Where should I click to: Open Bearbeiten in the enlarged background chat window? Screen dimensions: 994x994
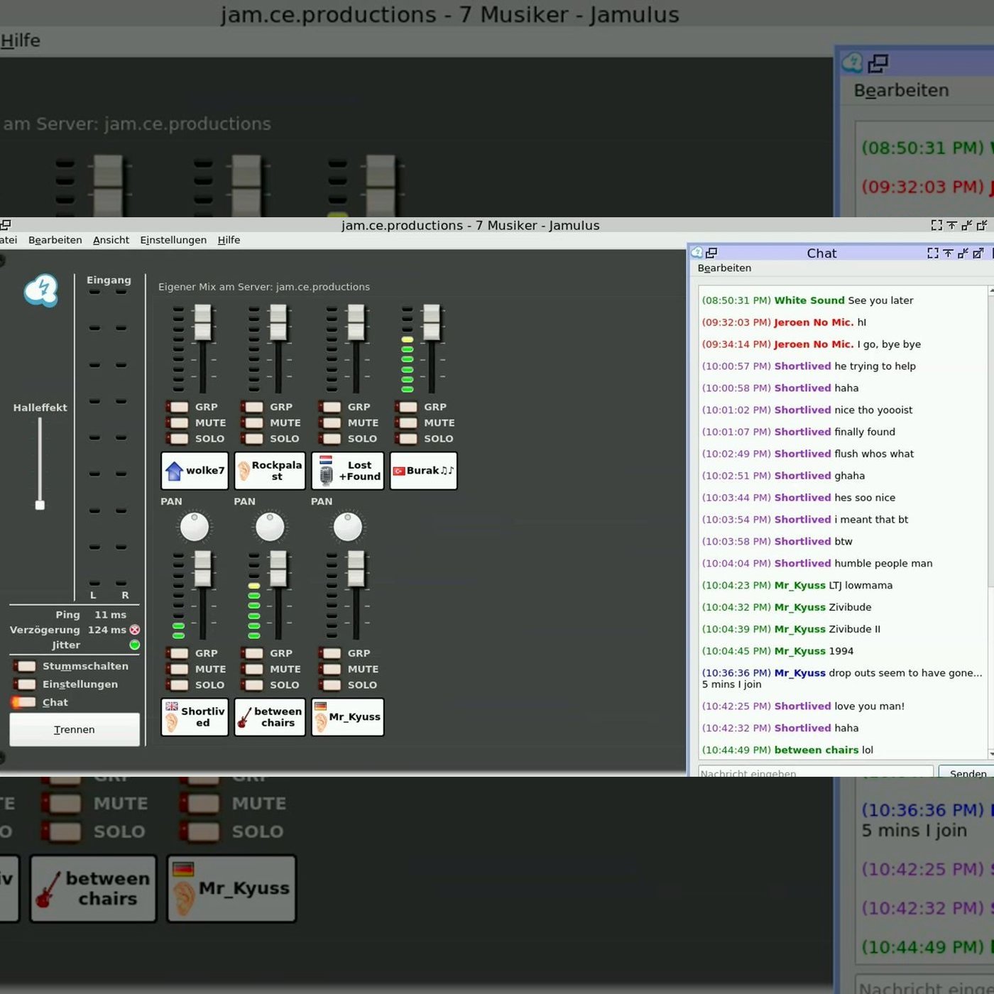click(x=901, y=90)
